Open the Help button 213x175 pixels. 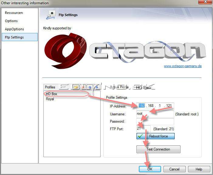pos(199,169)
